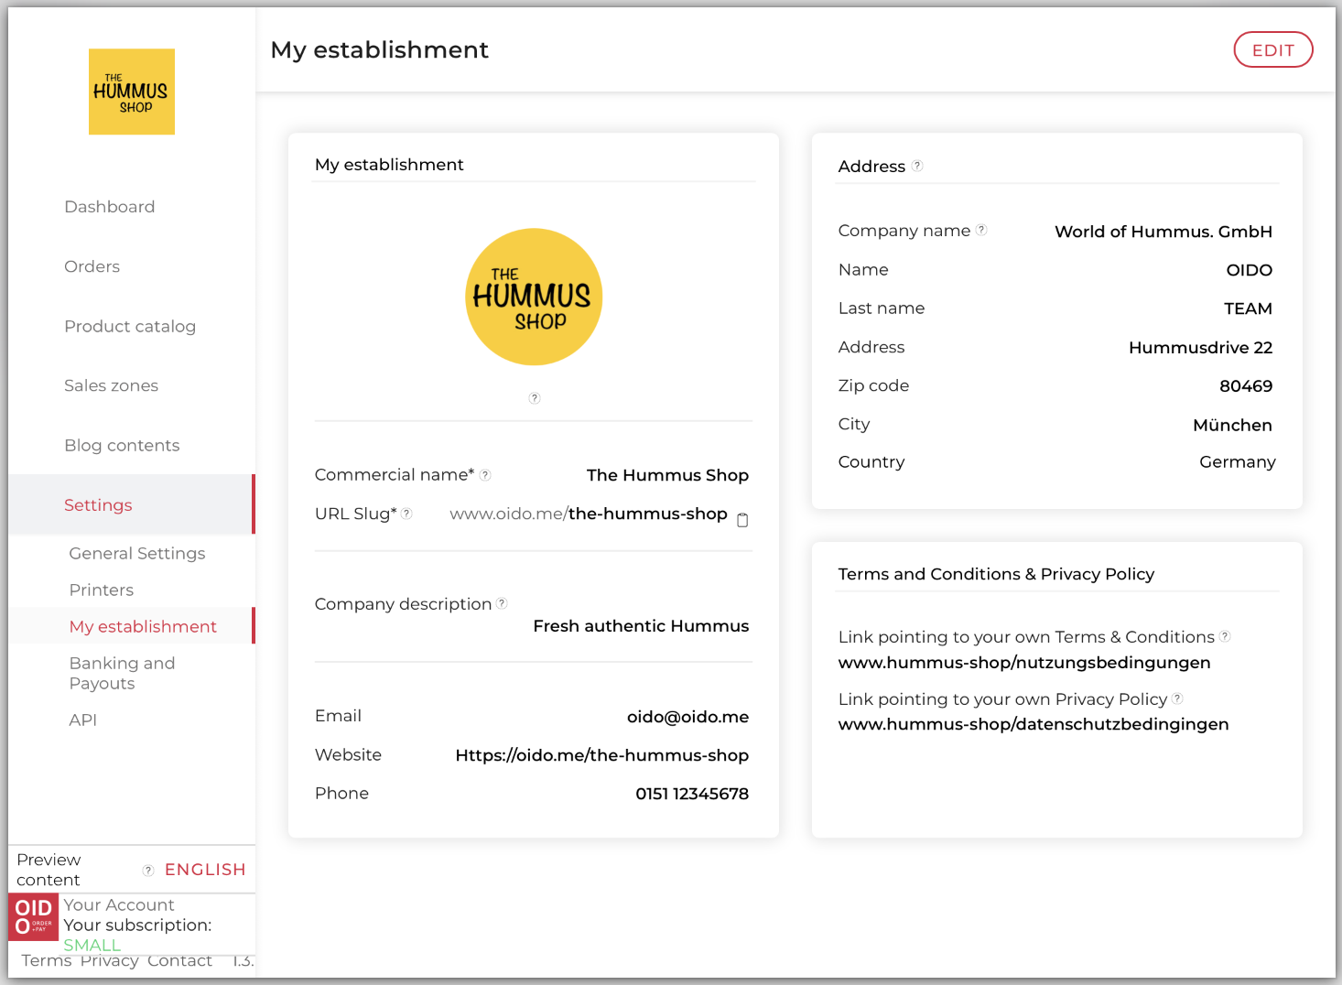This screenshot has width=1342, height=985.
Task: Click help icon beside Privacy Policy link label
Action: point(1177,698)
